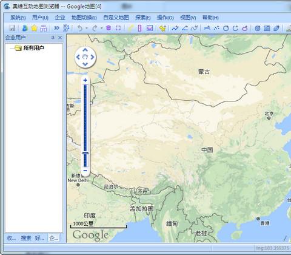Open the undo history dropdown arrow
This screenshot has height=255, width=291.
(87, 28)
